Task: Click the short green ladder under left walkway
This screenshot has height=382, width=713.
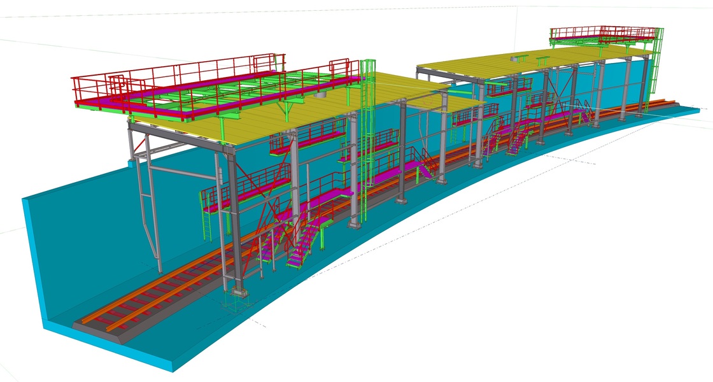Action: pyautogui.click(x=208, y=223)
